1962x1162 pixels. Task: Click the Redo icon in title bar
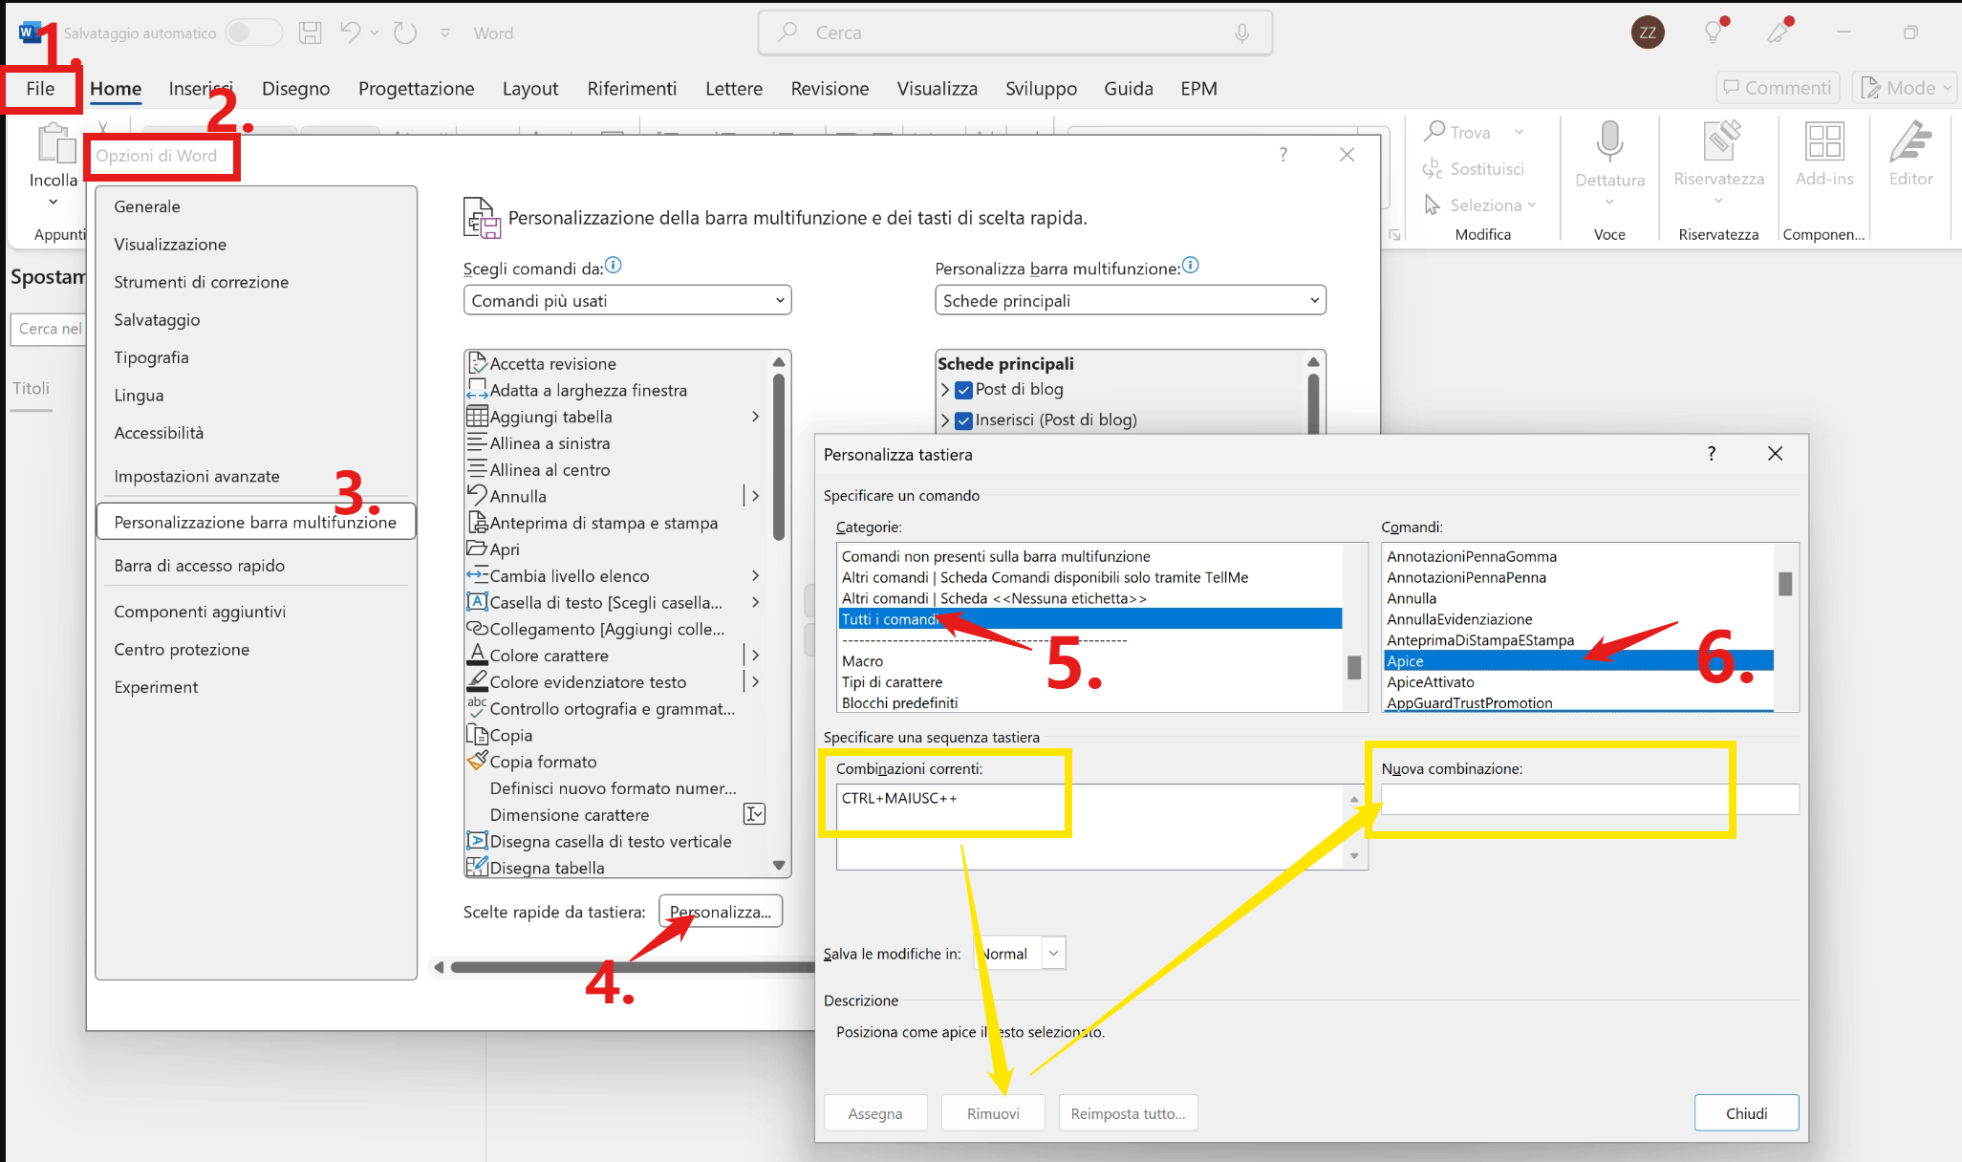point(405,32)
